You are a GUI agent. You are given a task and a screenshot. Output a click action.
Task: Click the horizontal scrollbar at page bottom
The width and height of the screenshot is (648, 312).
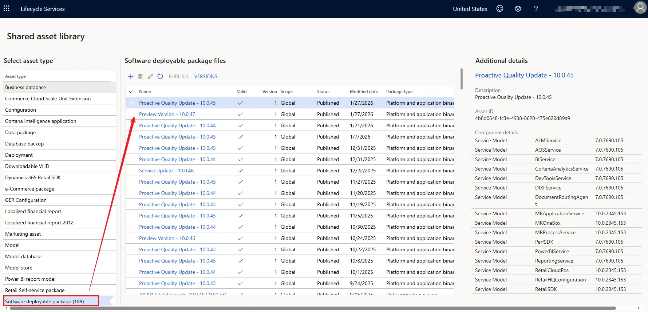pos(313,308)
